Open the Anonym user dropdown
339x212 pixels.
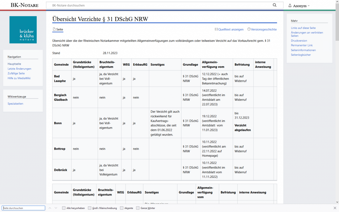(299, 6)
